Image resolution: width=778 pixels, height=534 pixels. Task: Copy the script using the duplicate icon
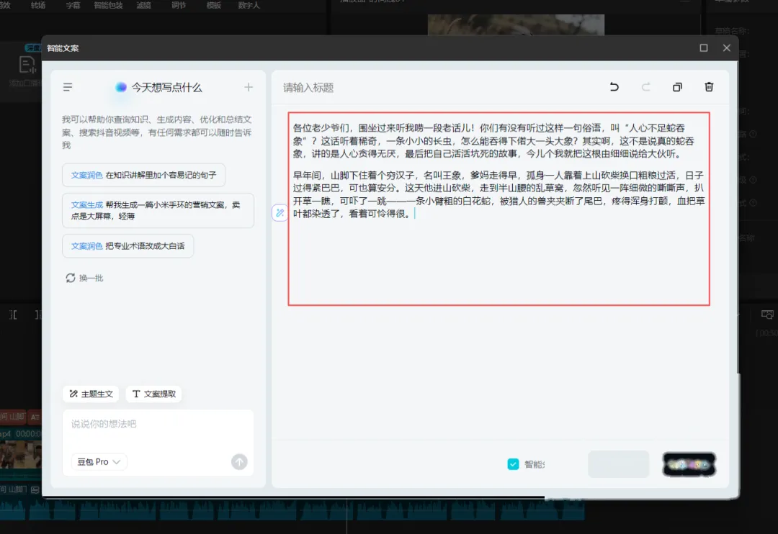point(677,87)
